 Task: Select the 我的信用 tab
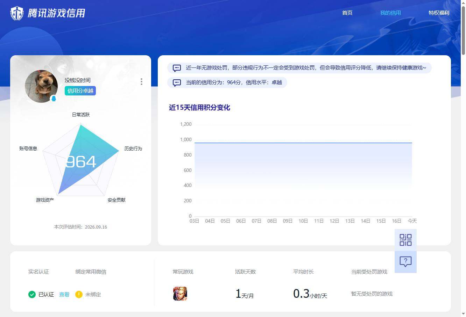tap(390, 13)
